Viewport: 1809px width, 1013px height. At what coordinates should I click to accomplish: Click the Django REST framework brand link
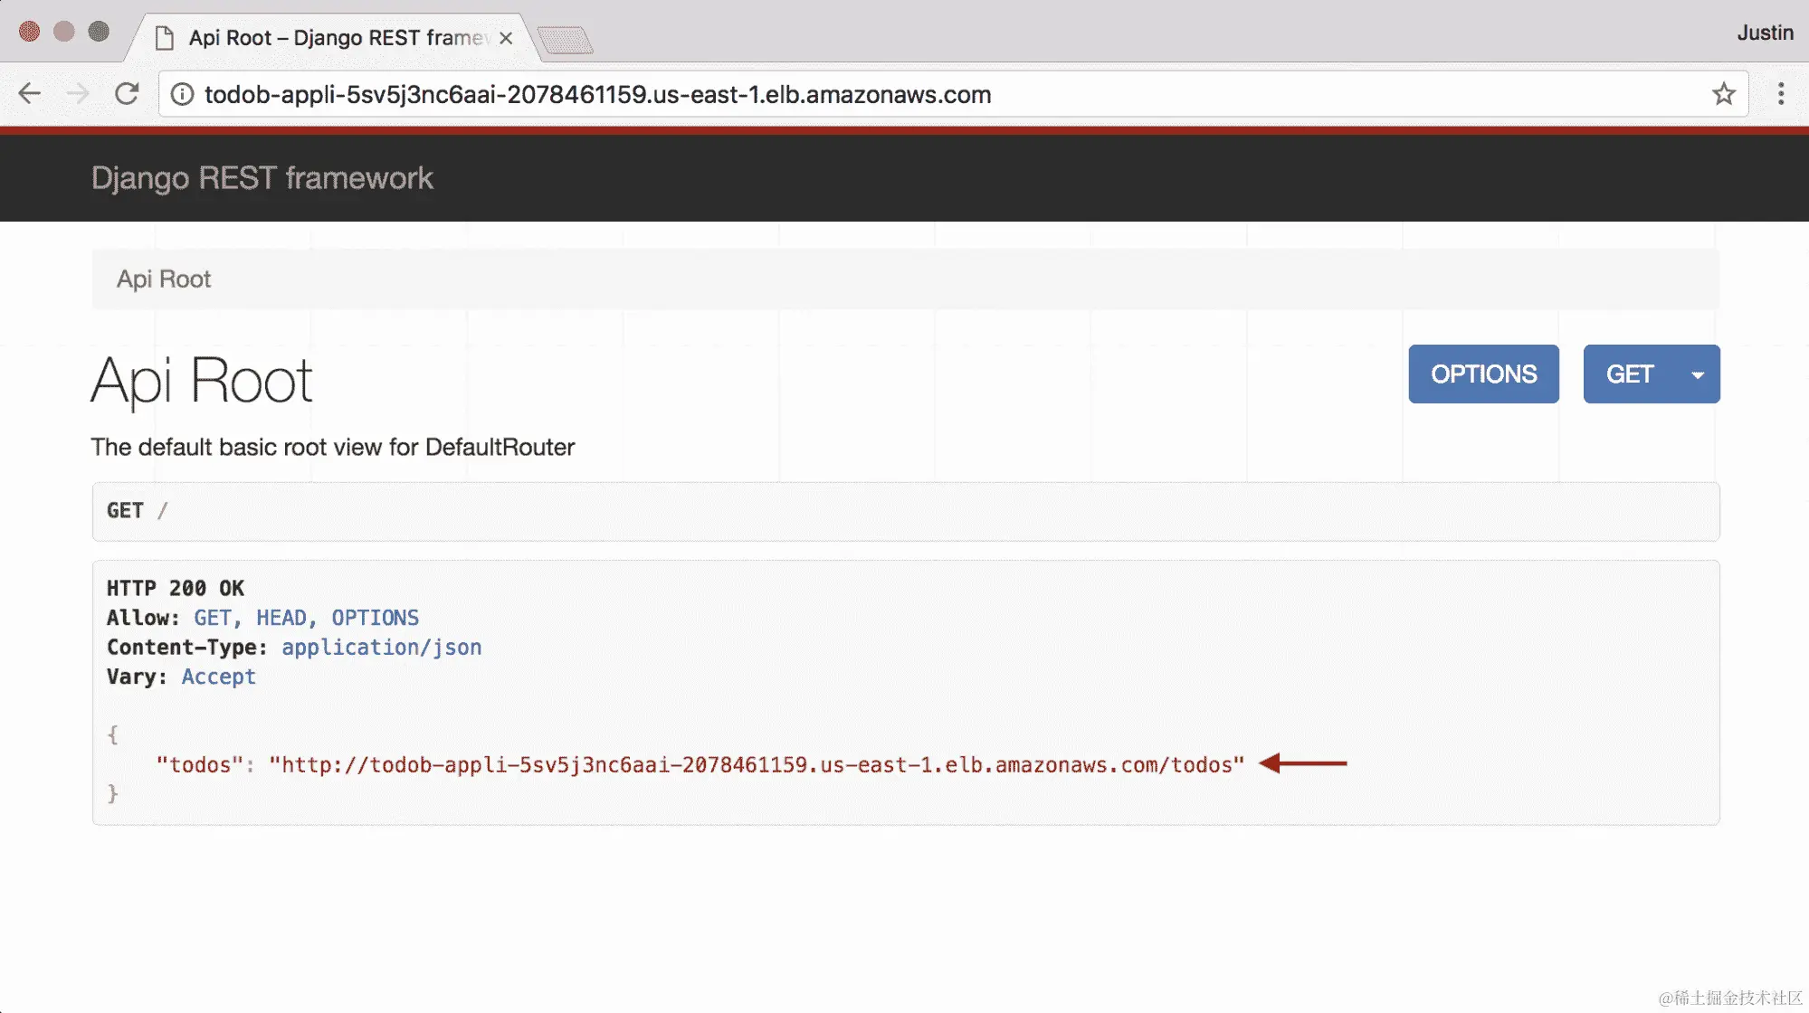(x=262, y=178)
